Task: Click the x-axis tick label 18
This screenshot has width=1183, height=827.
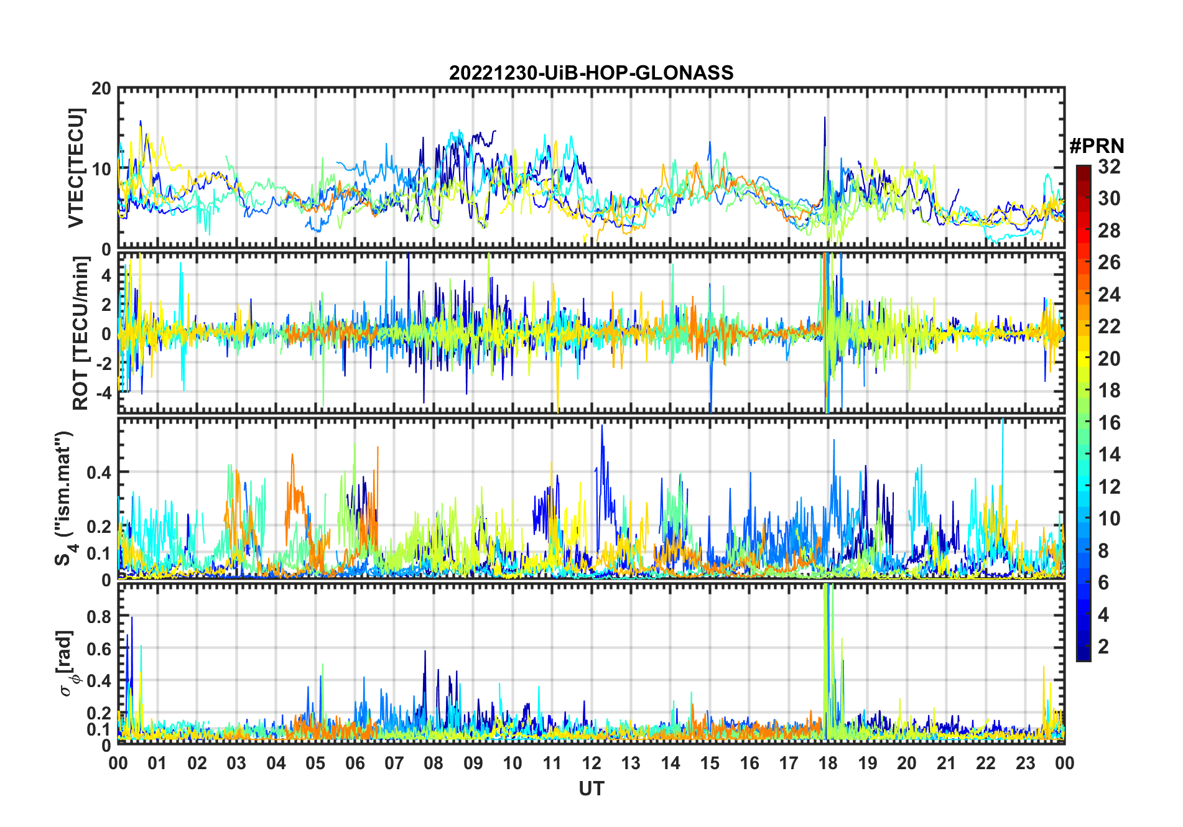Action: pyautogui.click(x=828, y=763)
